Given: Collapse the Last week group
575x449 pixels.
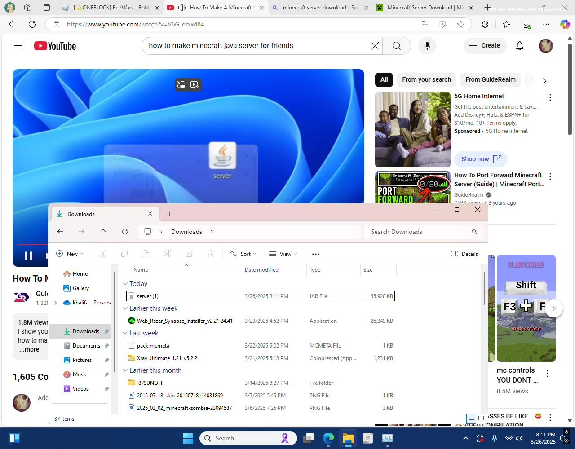Looking at the screenshot, I should click(x=125, y=333).
